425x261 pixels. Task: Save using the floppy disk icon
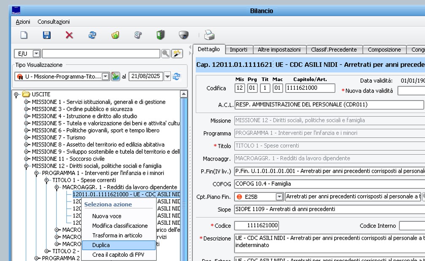tap(46, 35)
